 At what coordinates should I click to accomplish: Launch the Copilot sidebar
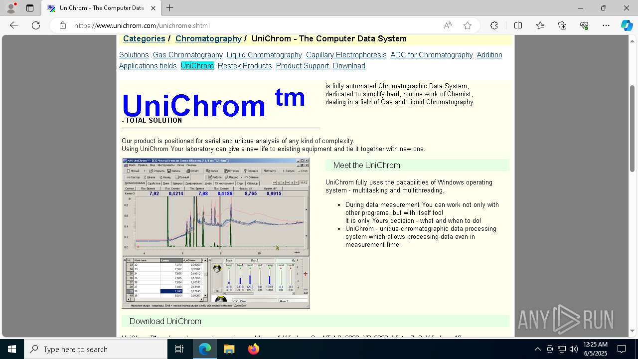pyautogui.click(x=627, y=25)
